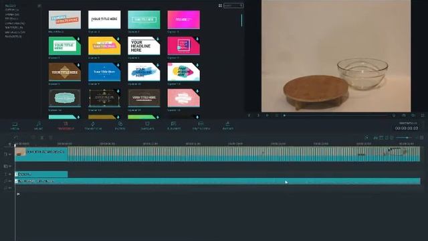Download the brown diamond opener arrow icon
Screen dimensions: 428x241
click(x=78, y=65)
